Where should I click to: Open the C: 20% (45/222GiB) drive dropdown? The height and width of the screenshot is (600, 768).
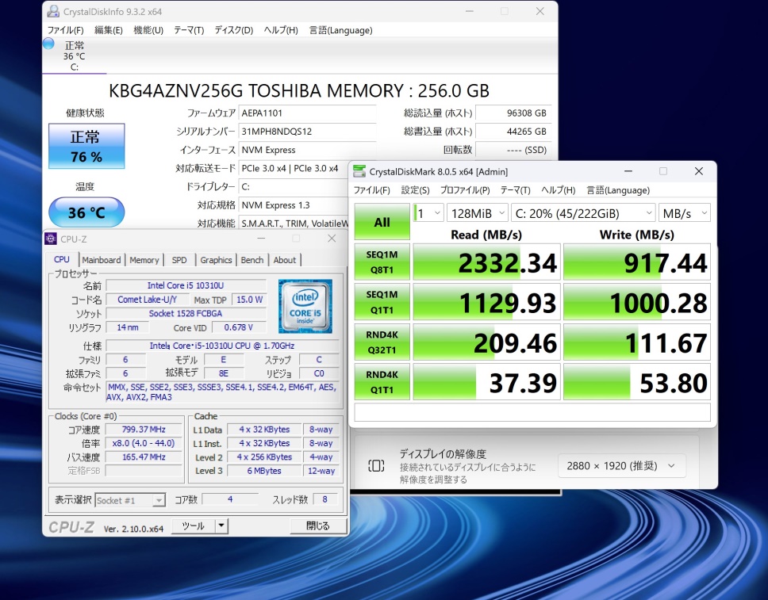click(x=583, y=213)
